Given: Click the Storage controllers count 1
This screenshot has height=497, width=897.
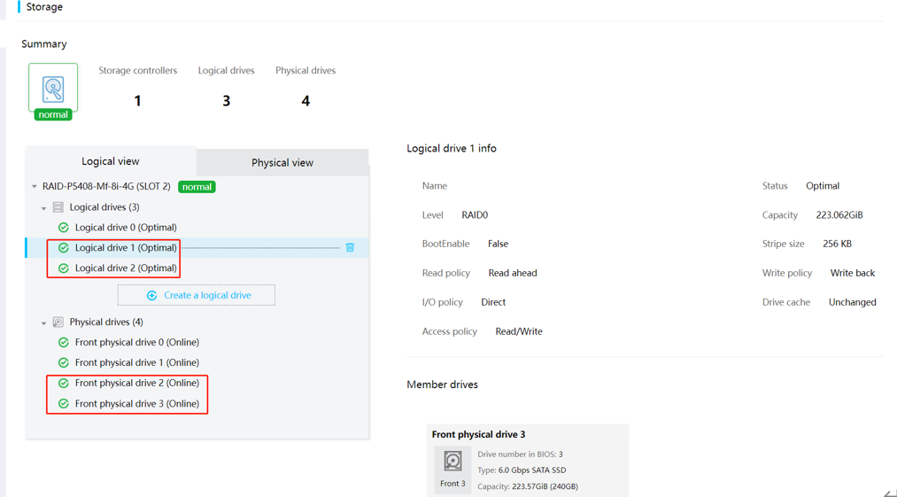Looking at the screenshot, I should click(x=137, y=101).
